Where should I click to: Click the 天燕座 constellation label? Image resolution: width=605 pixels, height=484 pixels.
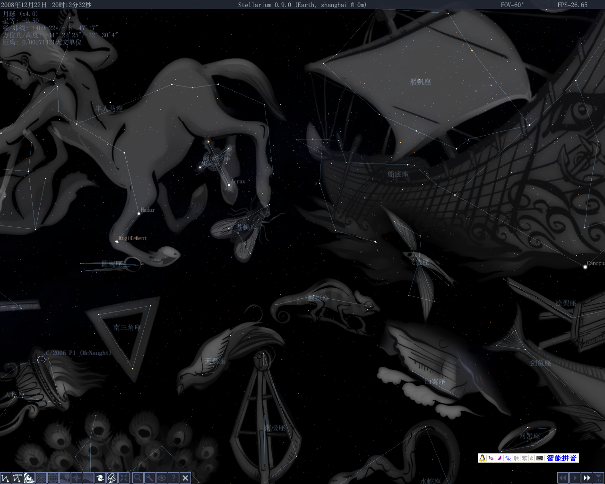pyautogui.click(x=215, y=361)
